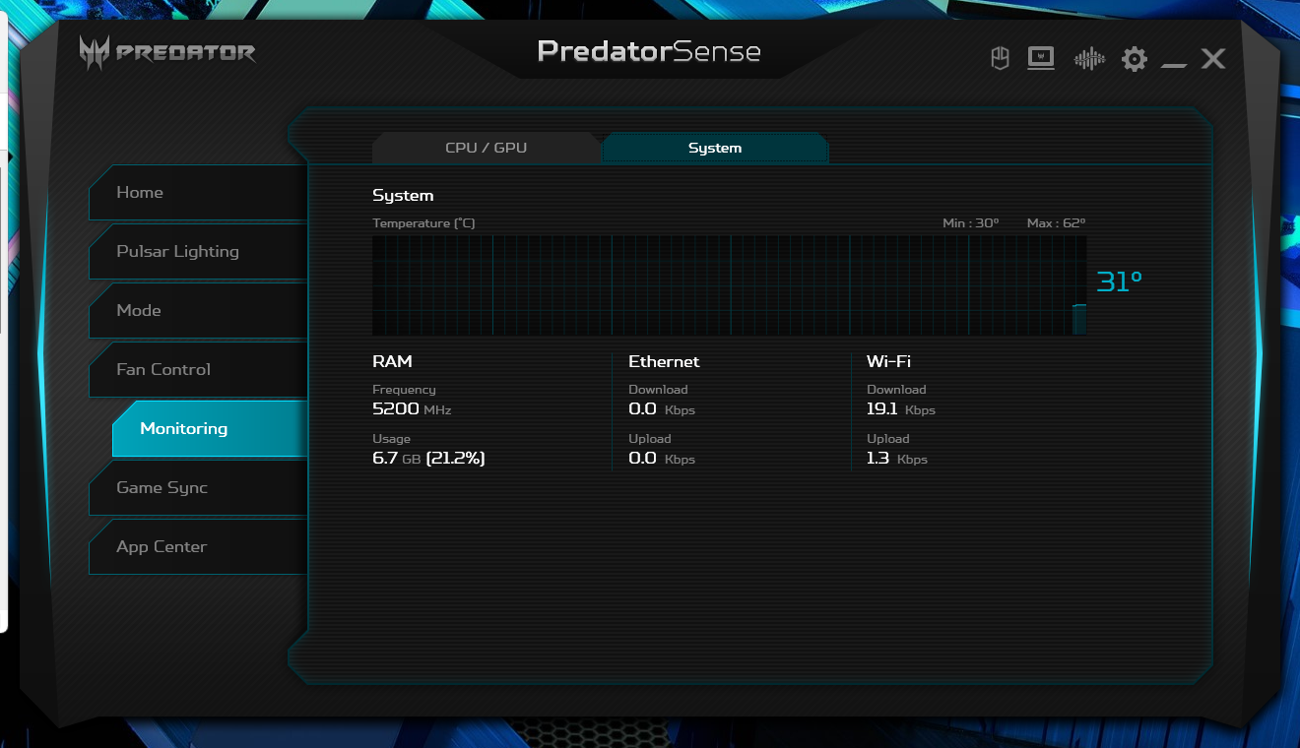Click the "Temperature (°C)" label
This screenshot has height=748, width=1300.
pos(423,223)
